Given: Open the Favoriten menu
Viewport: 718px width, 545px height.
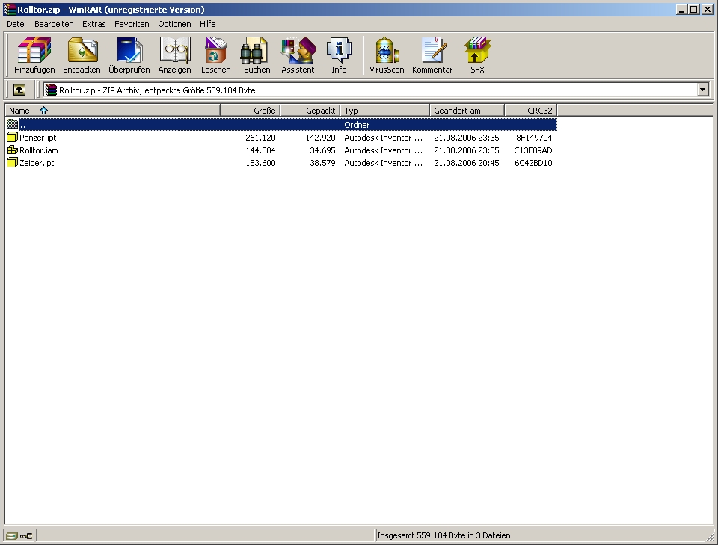Looking at the screenshot, I should (x=132, y=24).
